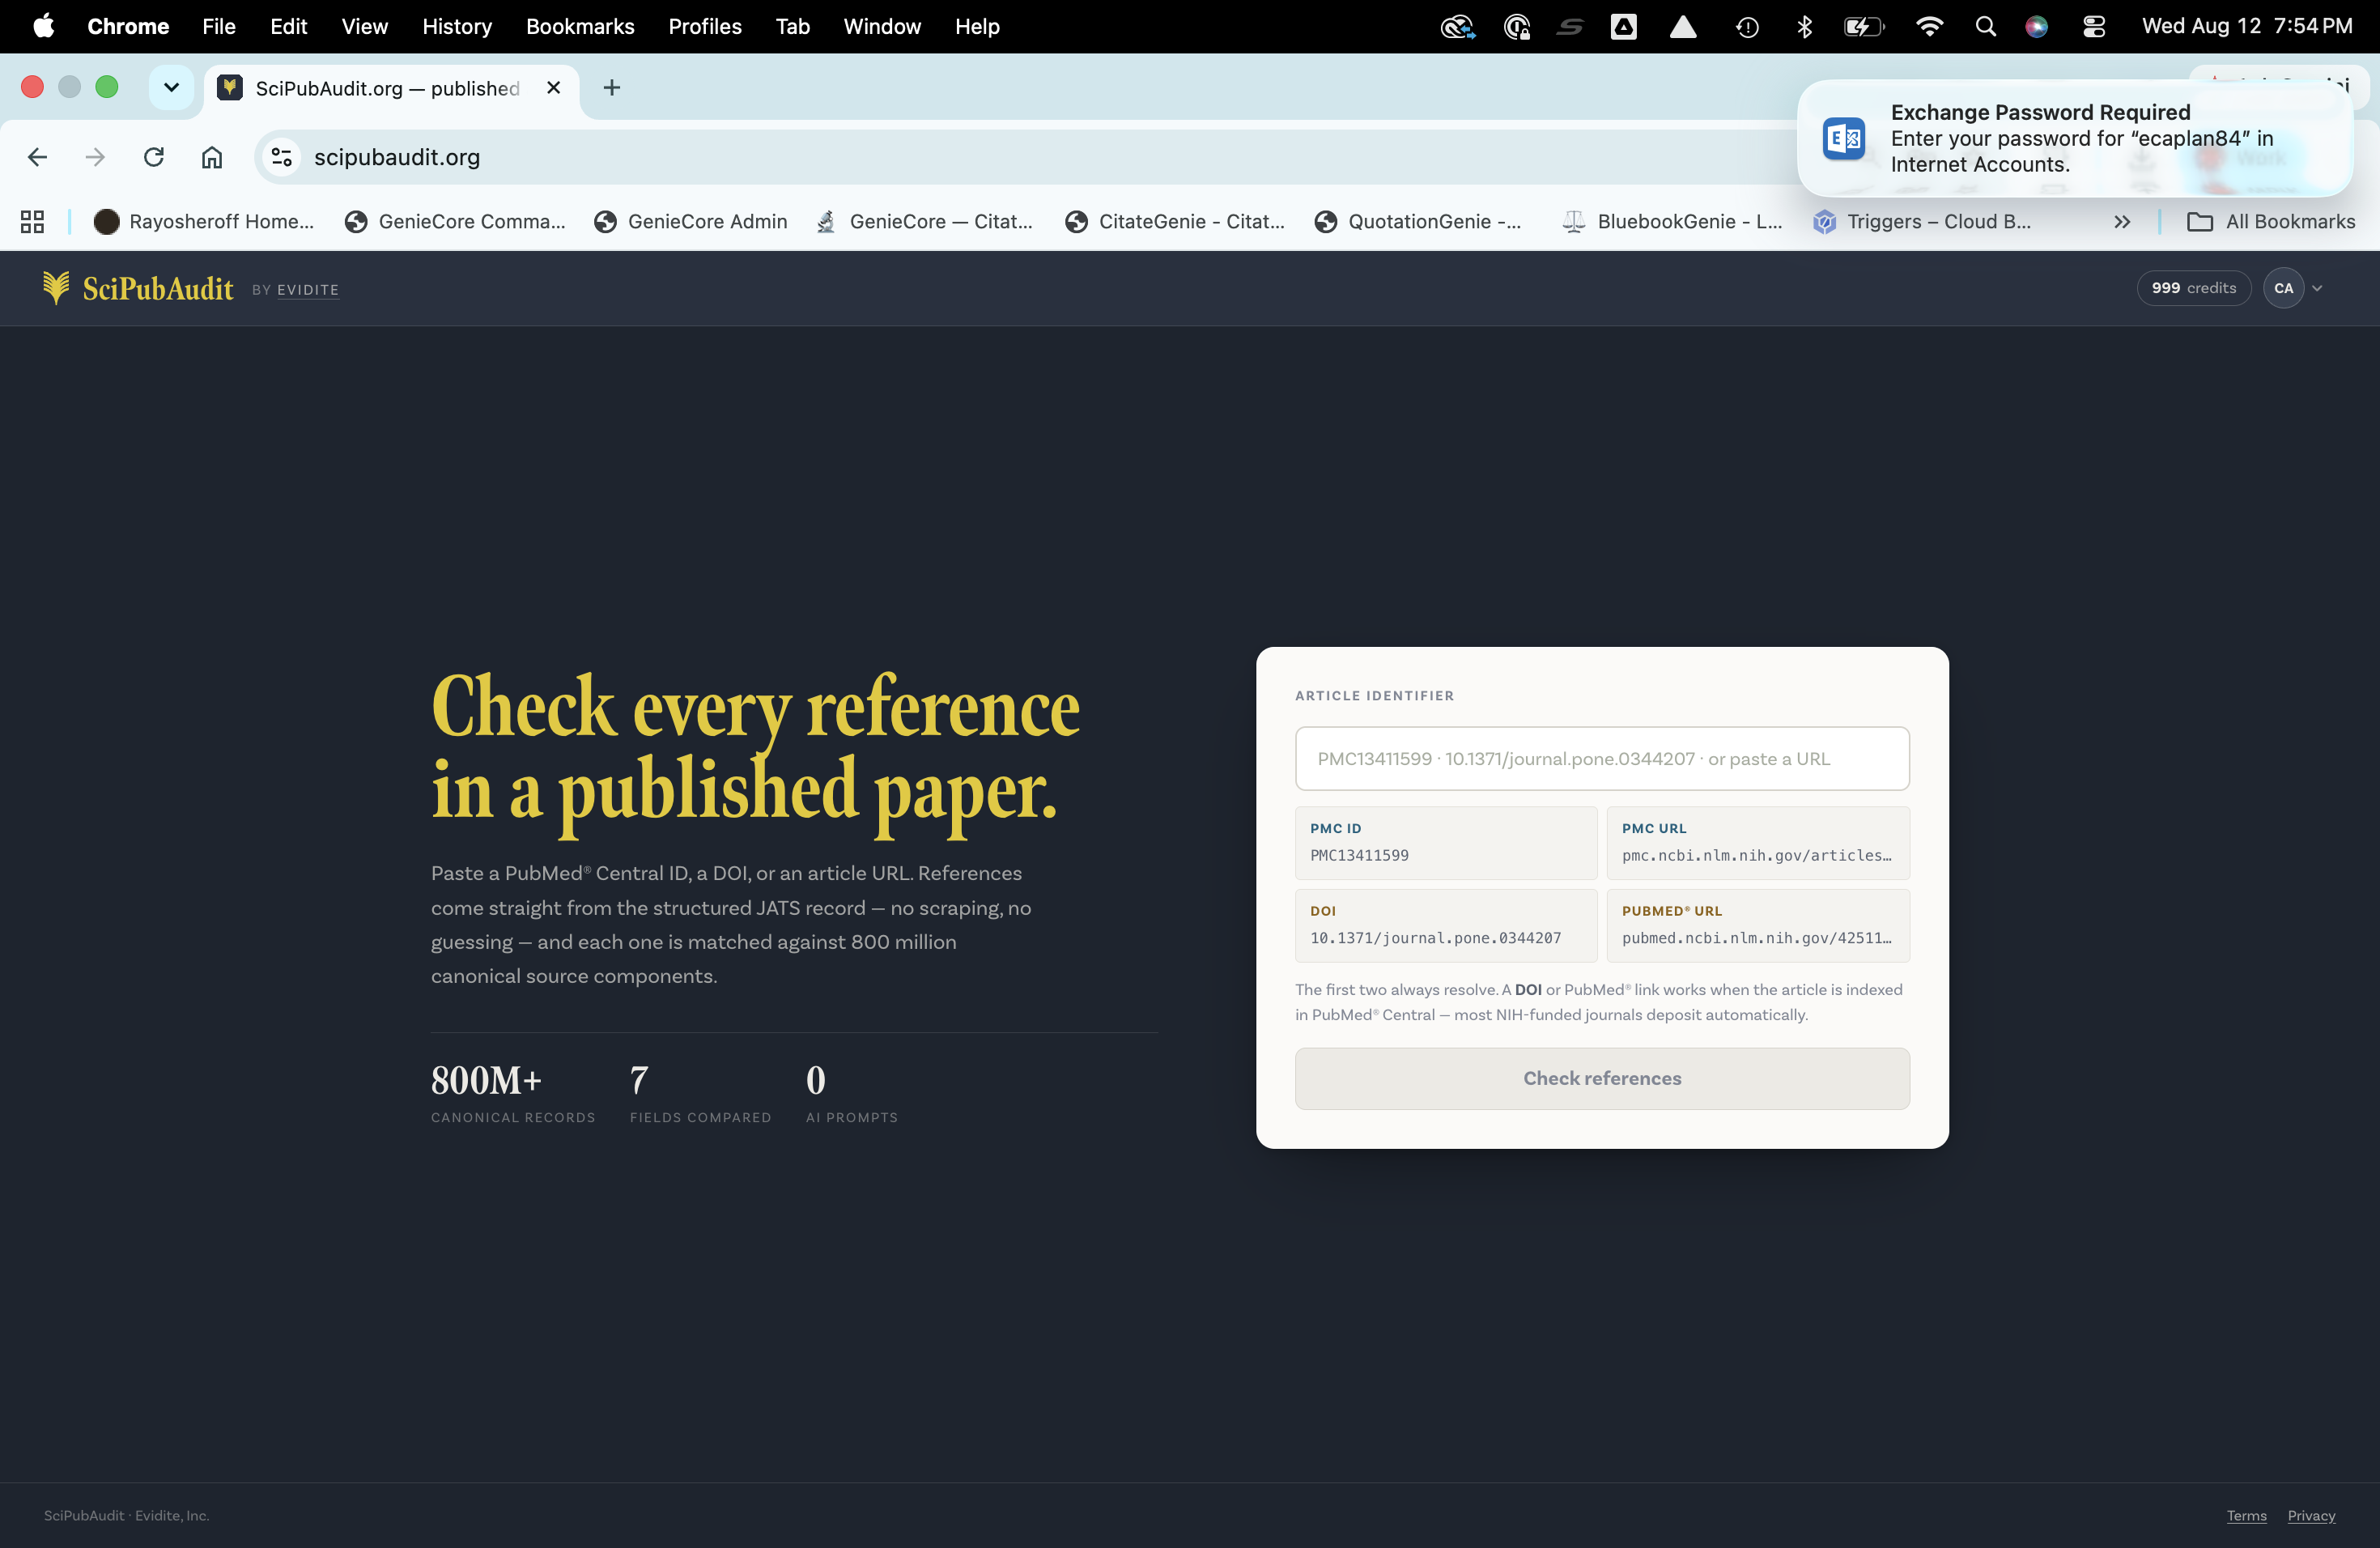Screen dimensions: 2380x1548
Task: Go back to the previous page
Action: (38, 157)
